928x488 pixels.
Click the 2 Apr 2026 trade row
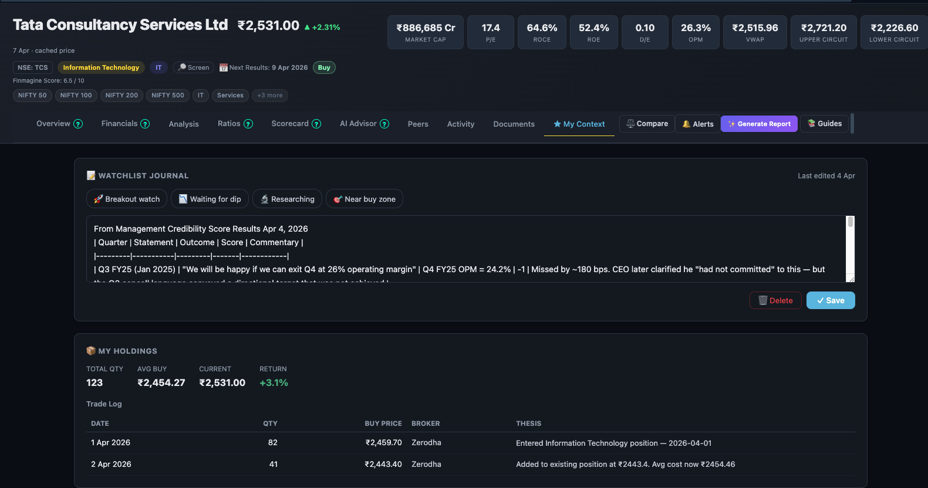pos(471,464)
